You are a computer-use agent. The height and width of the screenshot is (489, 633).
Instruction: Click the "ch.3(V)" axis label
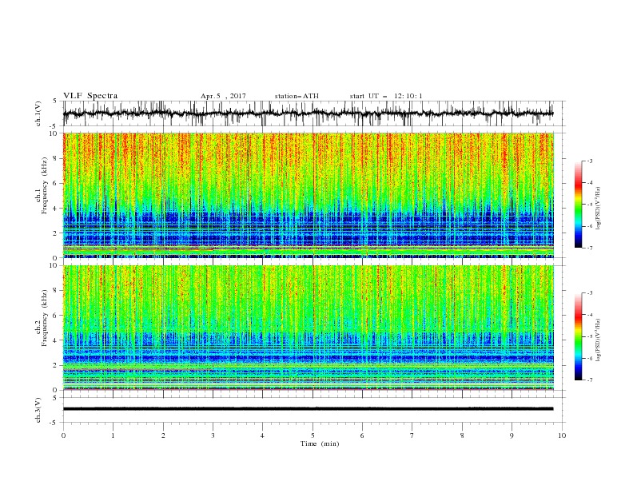(x=38, y=410)
